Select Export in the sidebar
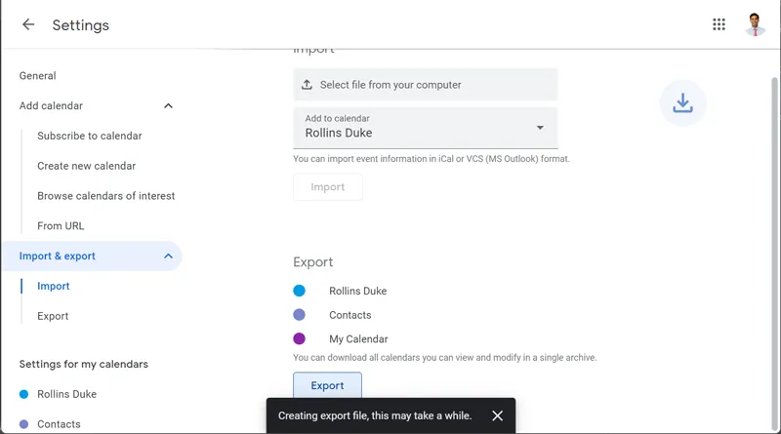This screenshot has width=781, height=434. click(53, 316)
